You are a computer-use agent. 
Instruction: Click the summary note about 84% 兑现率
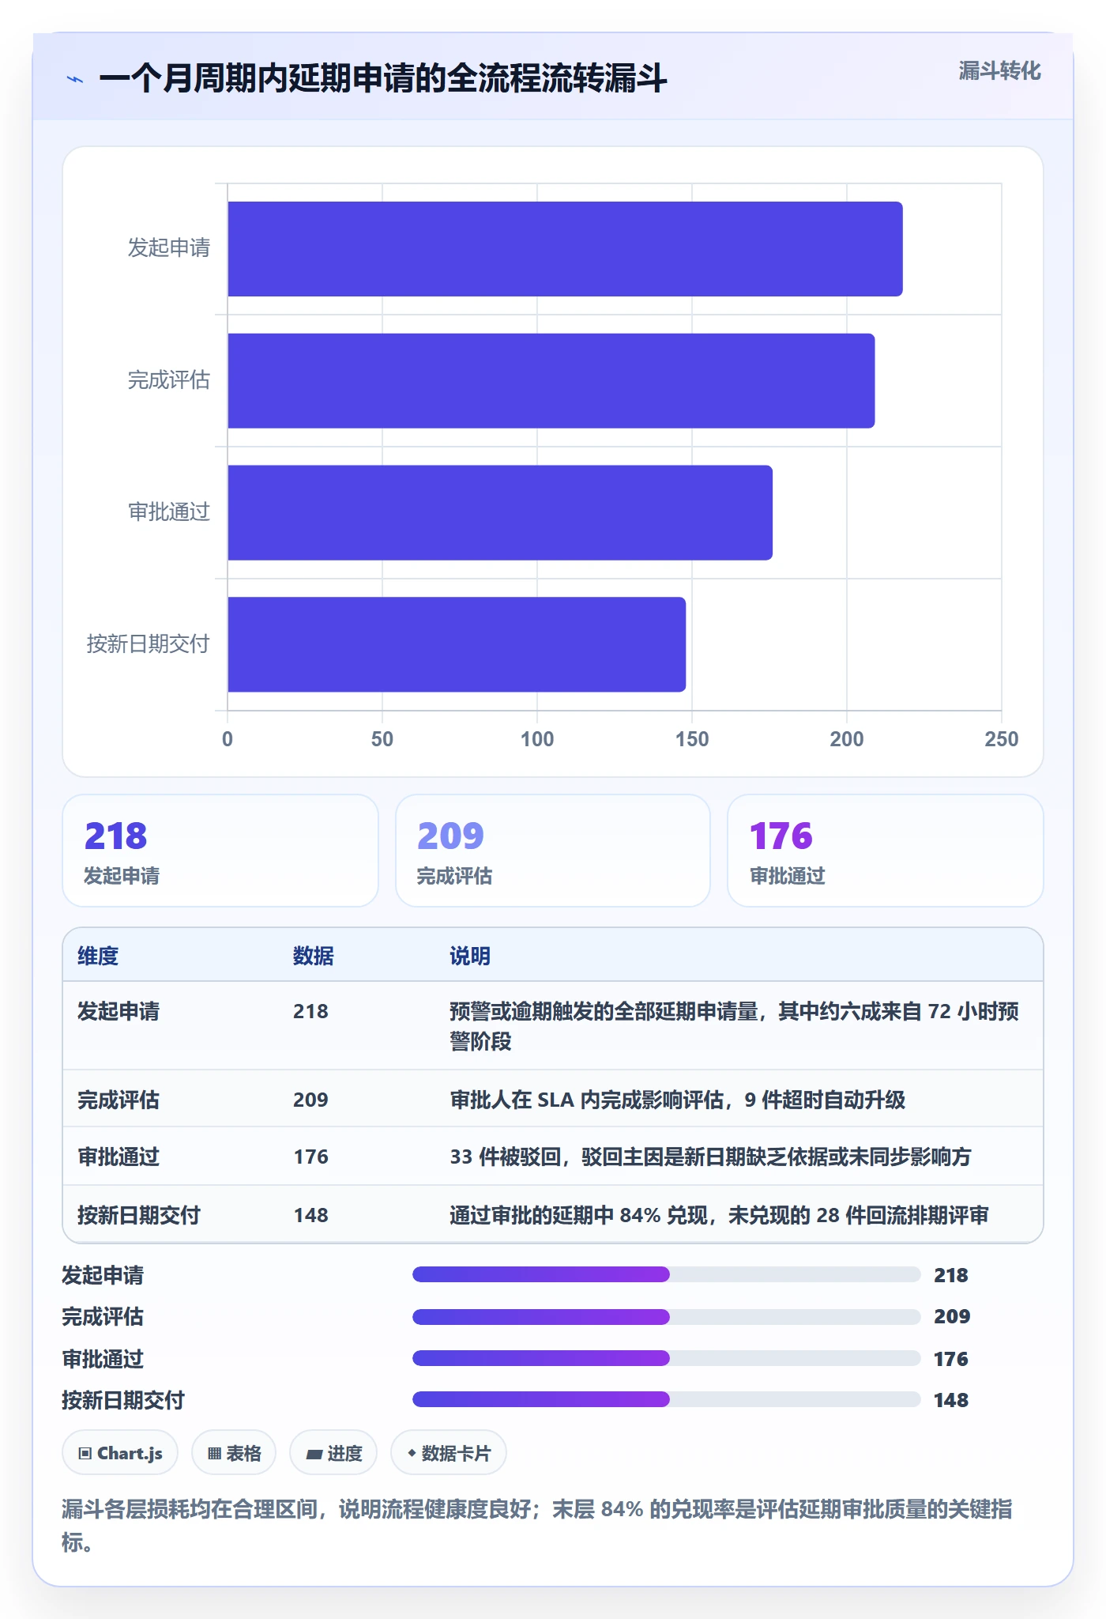tap(537, 1525)
